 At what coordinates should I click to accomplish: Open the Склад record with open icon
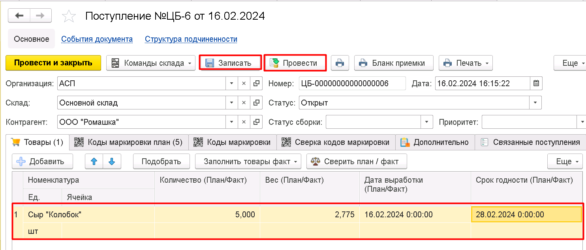pos(256,103)
